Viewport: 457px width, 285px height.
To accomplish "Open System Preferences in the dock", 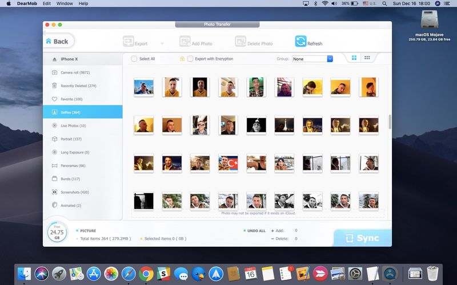I will click(x=355, y=274).
